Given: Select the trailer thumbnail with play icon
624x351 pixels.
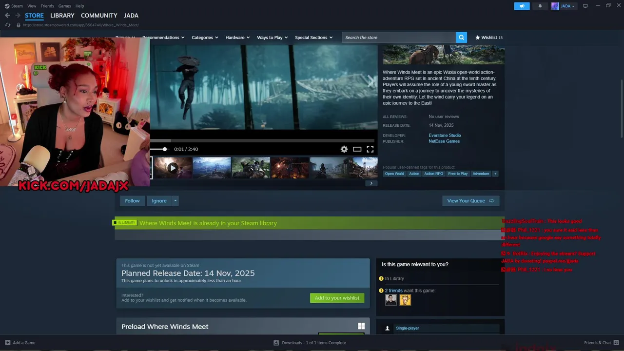Looking at the screenshot, I should coord(173,168).
